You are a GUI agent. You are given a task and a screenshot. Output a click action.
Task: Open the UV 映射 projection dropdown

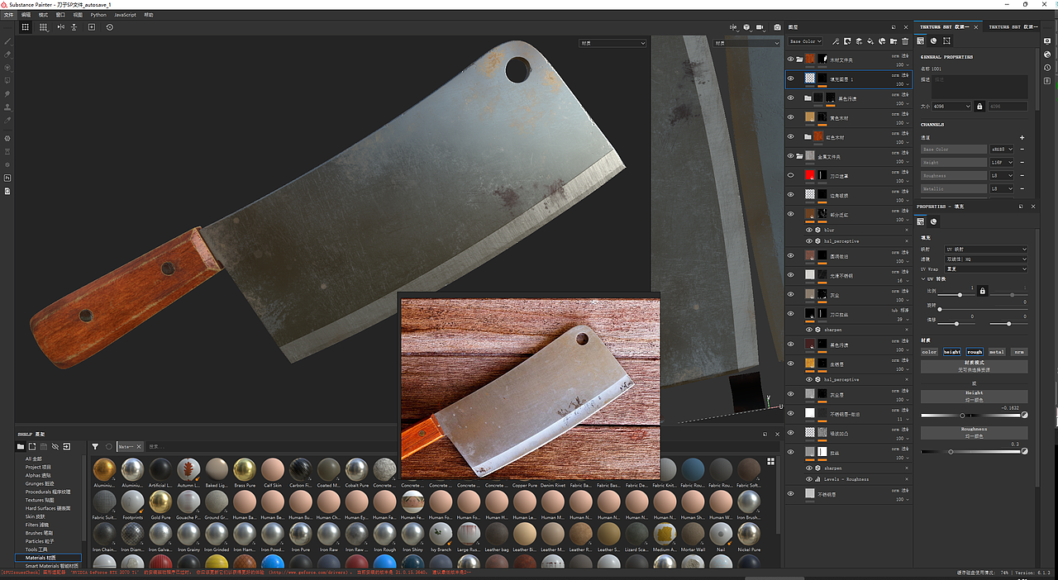[987, 250]
